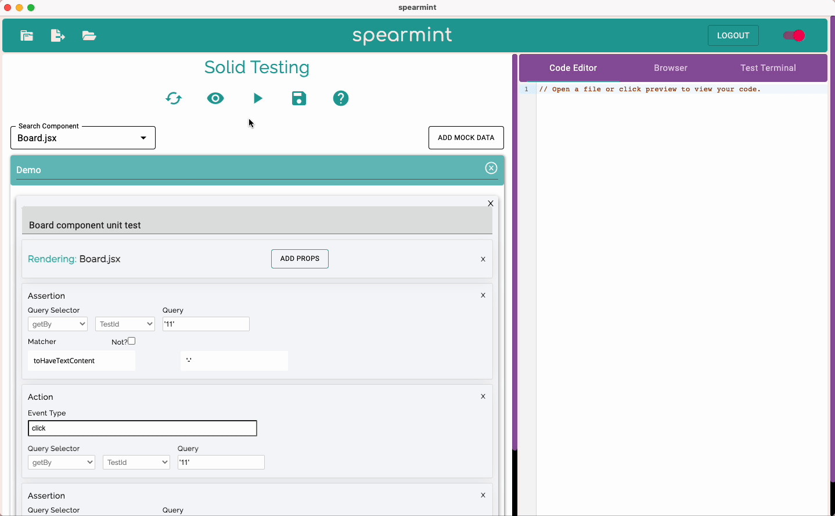Open Action TestId dropdown
Screen dimensions: 835x516
136,462
